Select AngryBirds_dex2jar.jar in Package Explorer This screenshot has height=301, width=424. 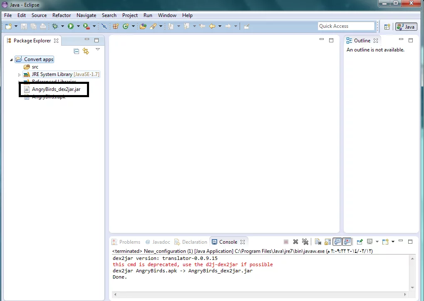(x=56, y=89)
